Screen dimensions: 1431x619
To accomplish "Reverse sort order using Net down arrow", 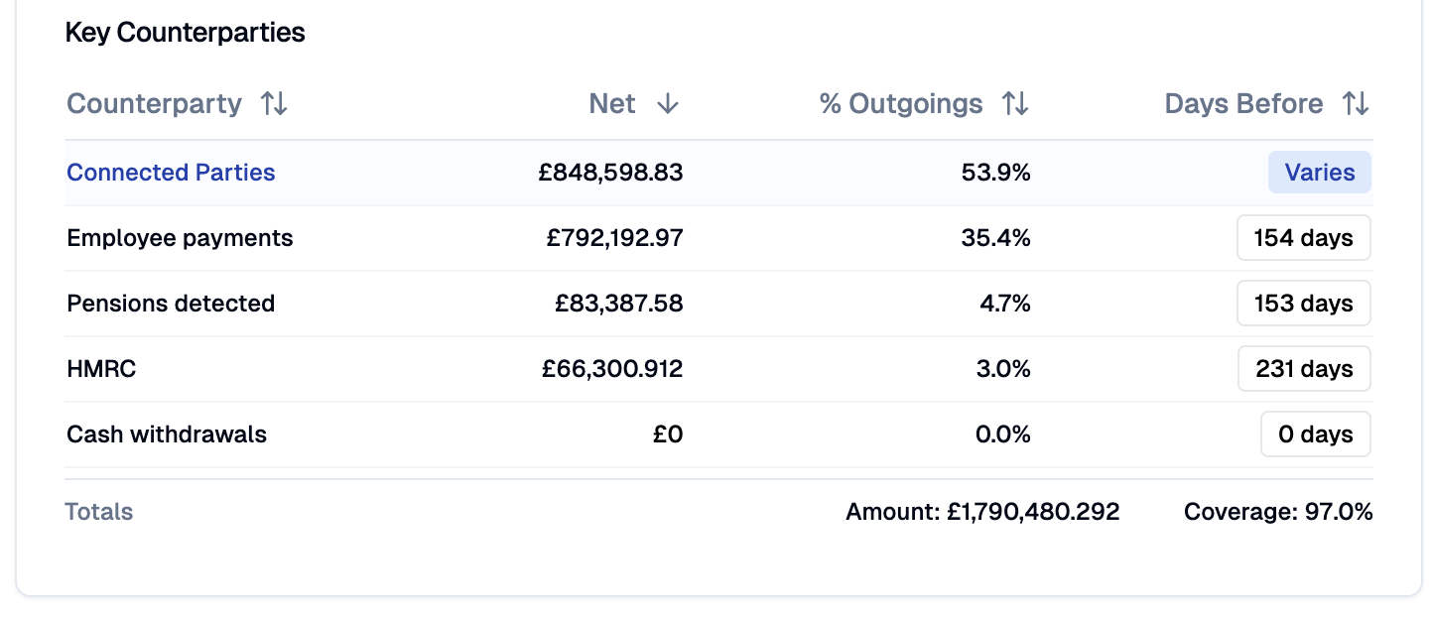I will click(x=668, y=103).
